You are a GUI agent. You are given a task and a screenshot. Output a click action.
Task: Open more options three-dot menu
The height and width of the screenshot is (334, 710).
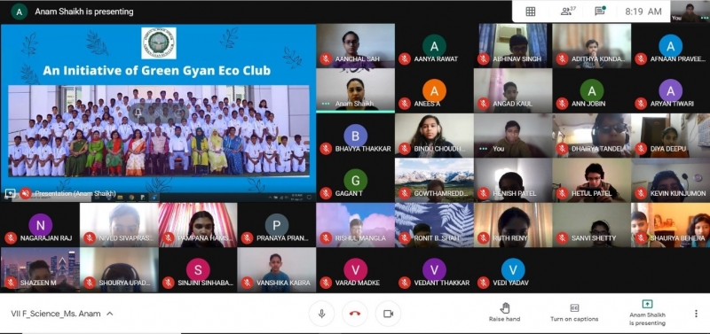696,314
